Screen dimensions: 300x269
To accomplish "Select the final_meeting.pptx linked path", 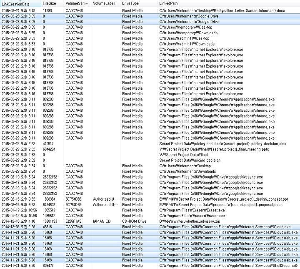I will click(x=214, y=149).
